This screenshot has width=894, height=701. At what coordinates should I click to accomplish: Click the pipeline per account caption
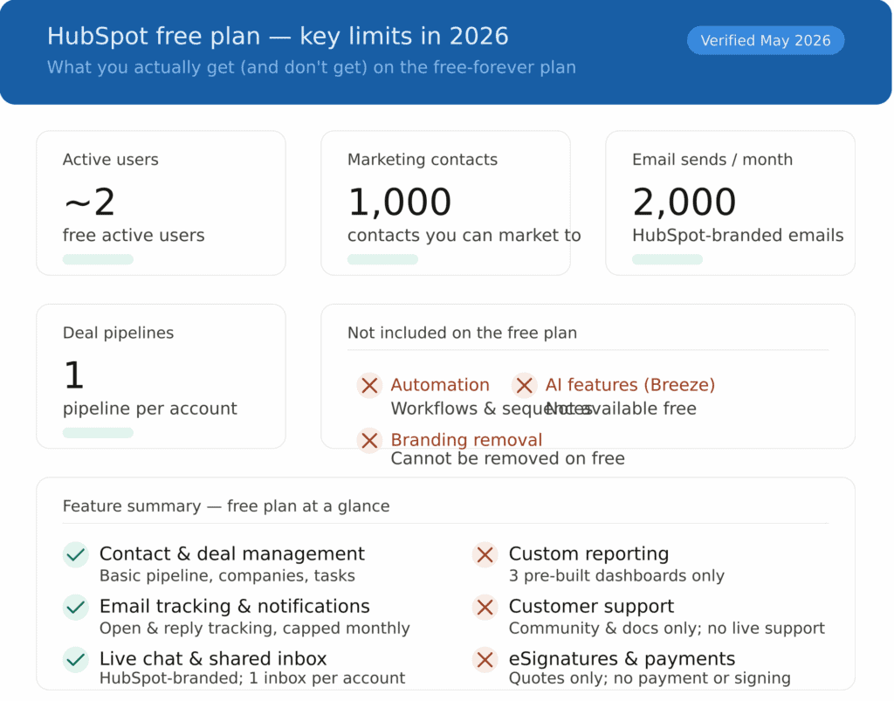click(150, 409)
